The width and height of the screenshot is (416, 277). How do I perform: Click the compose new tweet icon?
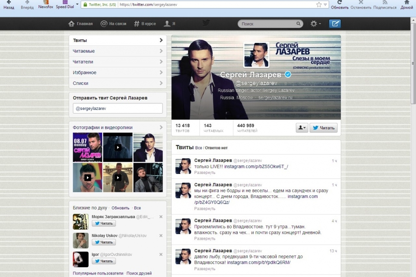pos(335,24)
